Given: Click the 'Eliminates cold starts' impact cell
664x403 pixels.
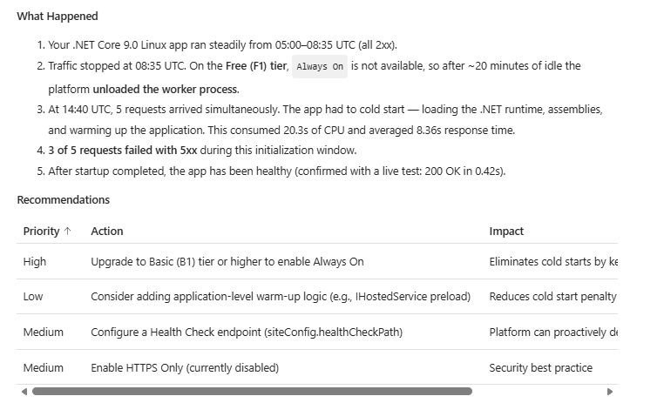Looking at the screenshot, I should [x=553, y=262].
